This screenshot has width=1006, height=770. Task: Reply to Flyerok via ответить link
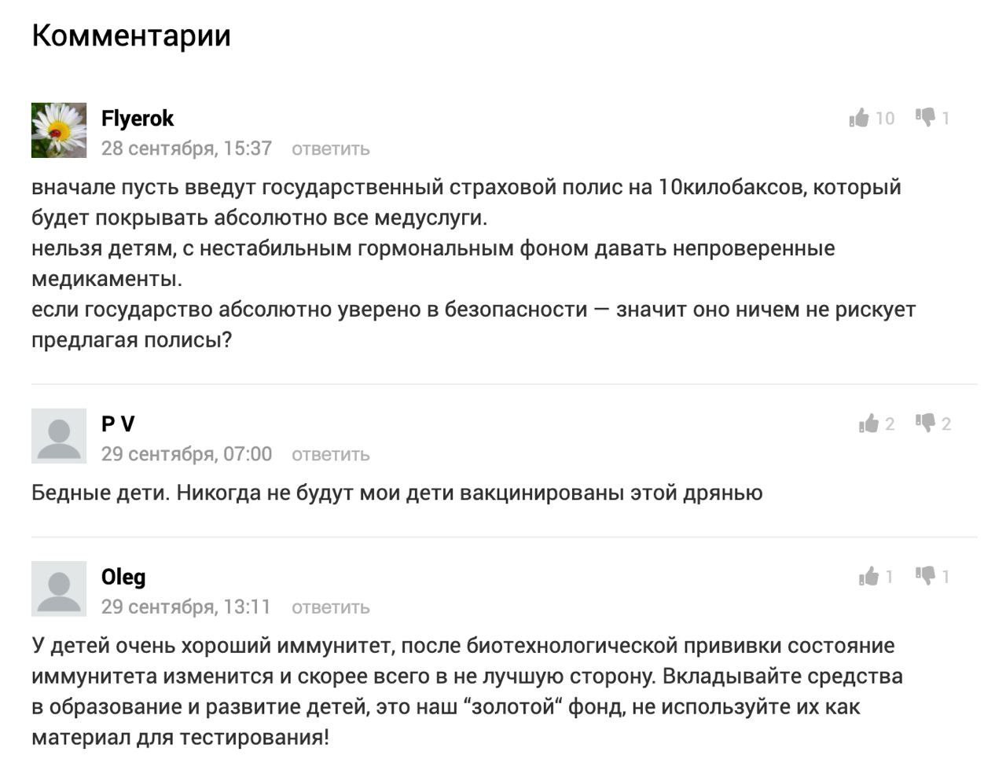(x=330, y=148)
